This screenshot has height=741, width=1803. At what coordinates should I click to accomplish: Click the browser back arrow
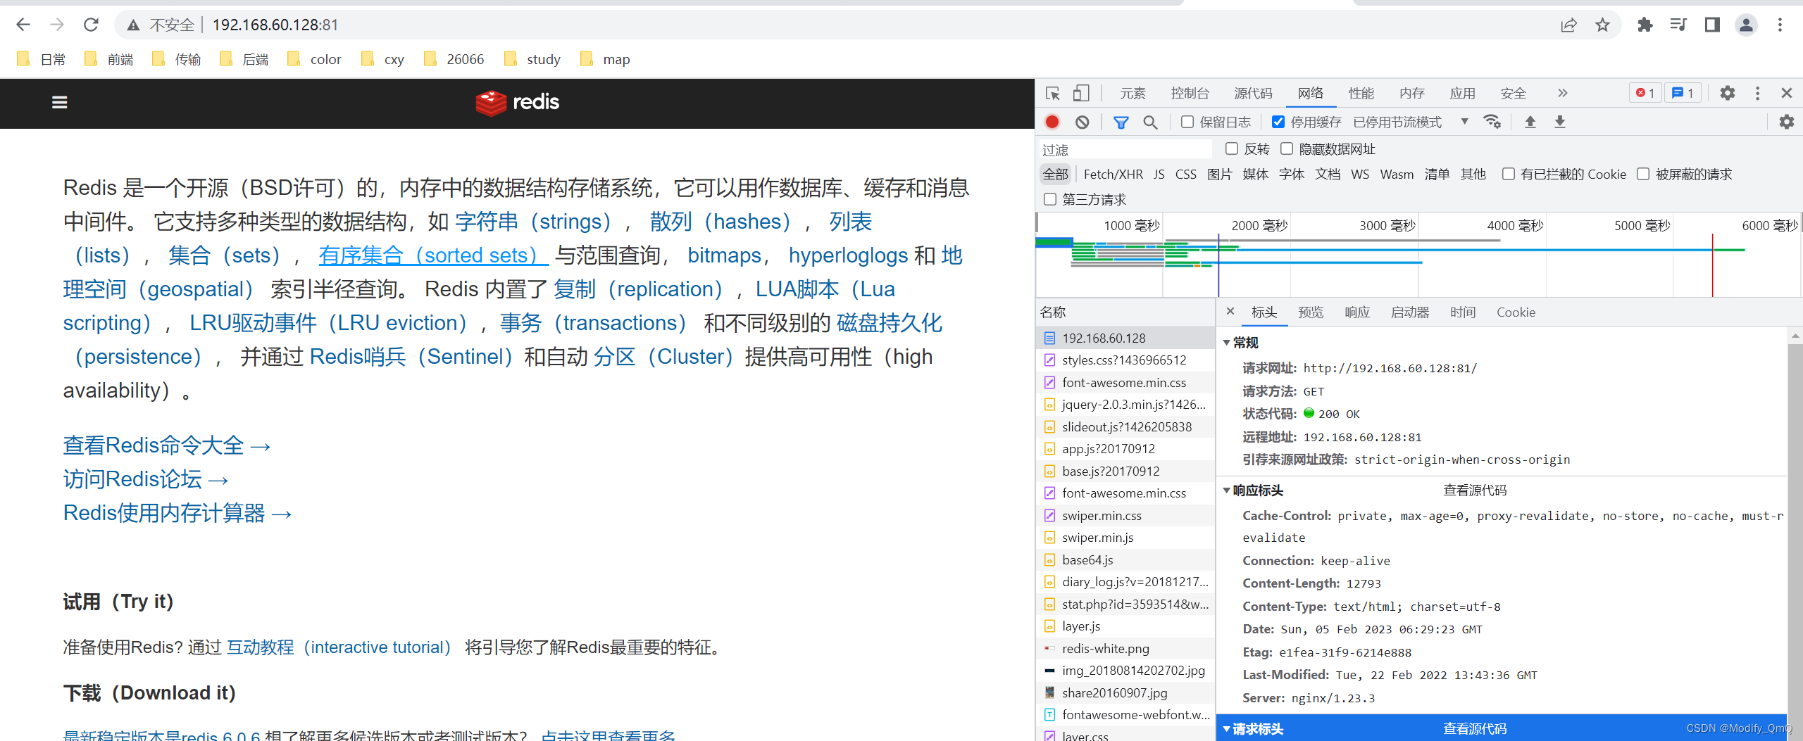pyautogui.click(x=23, y=25)
